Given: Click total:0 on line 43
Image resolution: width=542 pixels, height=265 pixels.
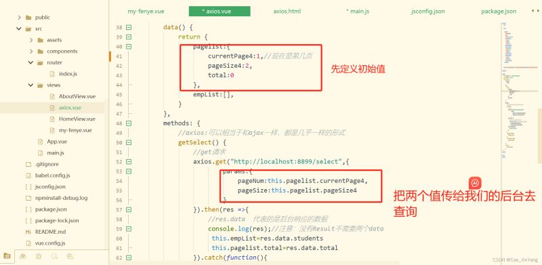Looking at the screenshot, I should click(x=222, y=75).
